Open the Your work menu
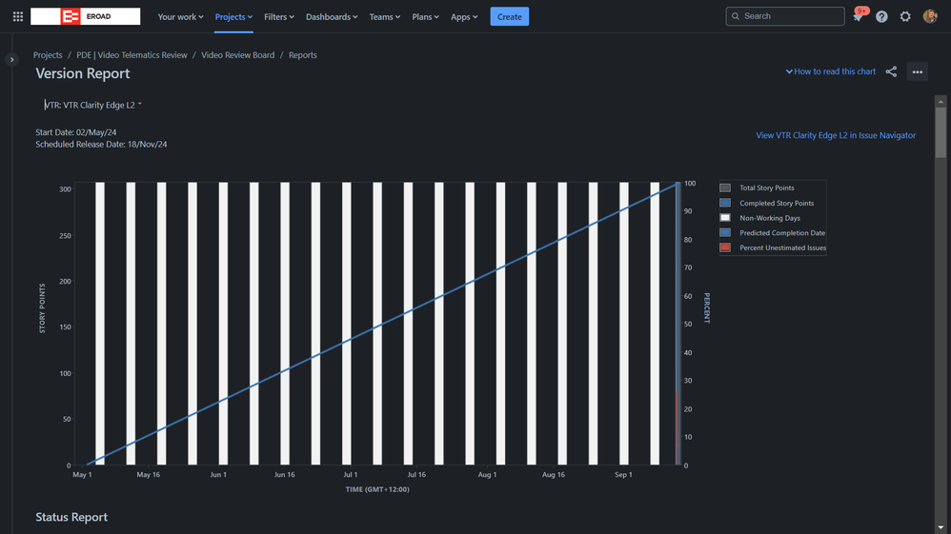 (181, 16)
